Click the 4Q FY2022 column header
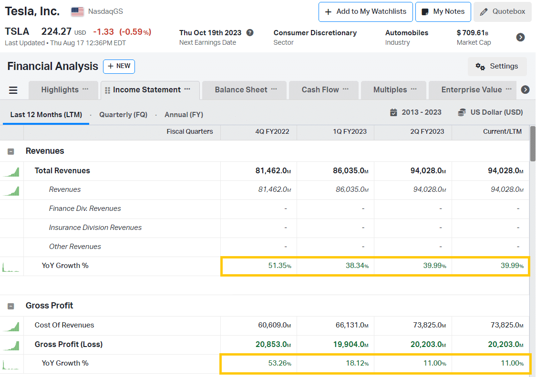536x377 pixels. pyautogui.click(x=272, y=132)
